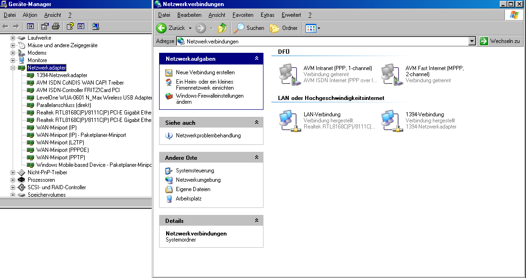
Task: Click Ein Heim- oder kleines Firmennetzwerk einrichten link
Action: coord(205,85)
